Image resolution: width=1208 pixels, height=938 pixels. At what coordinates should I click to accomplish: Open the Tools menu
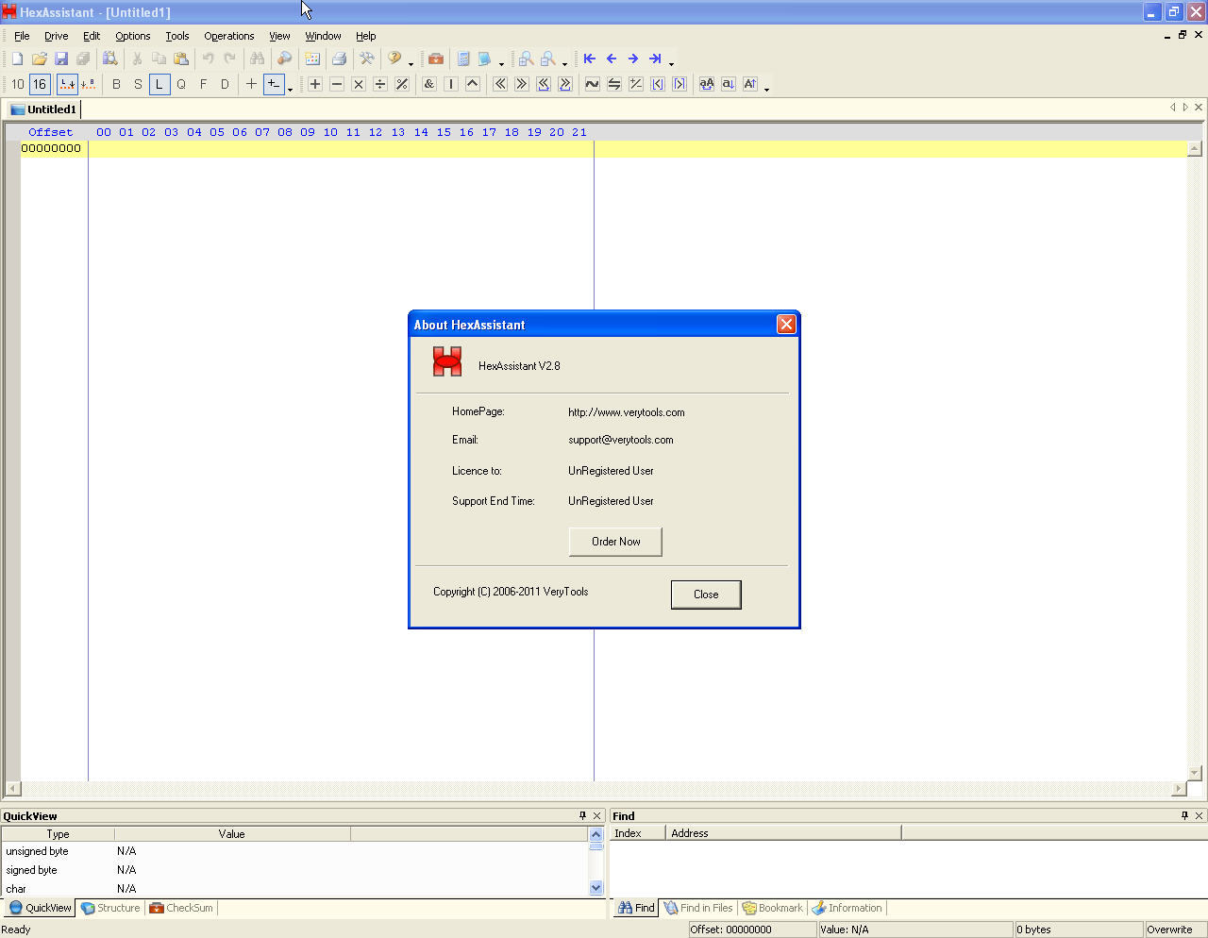(x=177, y=36)
